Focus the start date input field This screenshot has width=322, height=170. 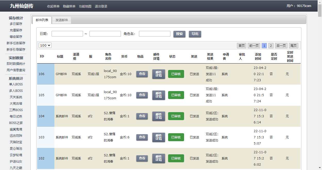(67, 34)
